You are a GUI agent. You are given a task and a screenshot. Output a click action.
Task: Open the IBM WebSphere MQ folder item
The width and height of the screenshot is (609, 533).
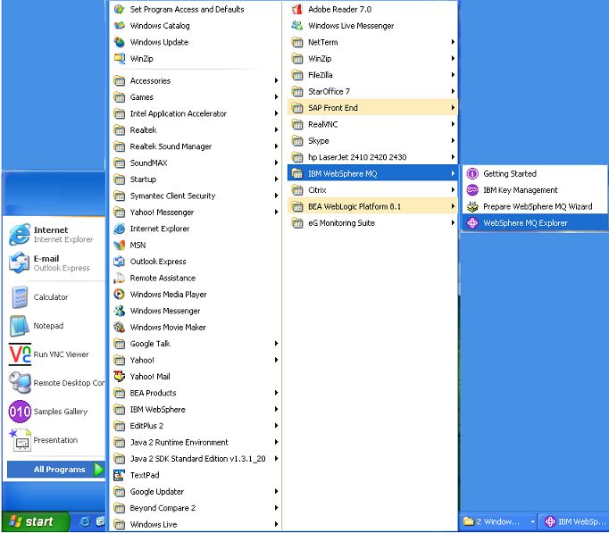tap(372, 173)
